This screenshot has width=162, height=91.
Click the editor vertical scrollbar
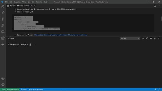click(x=161, y=18)
